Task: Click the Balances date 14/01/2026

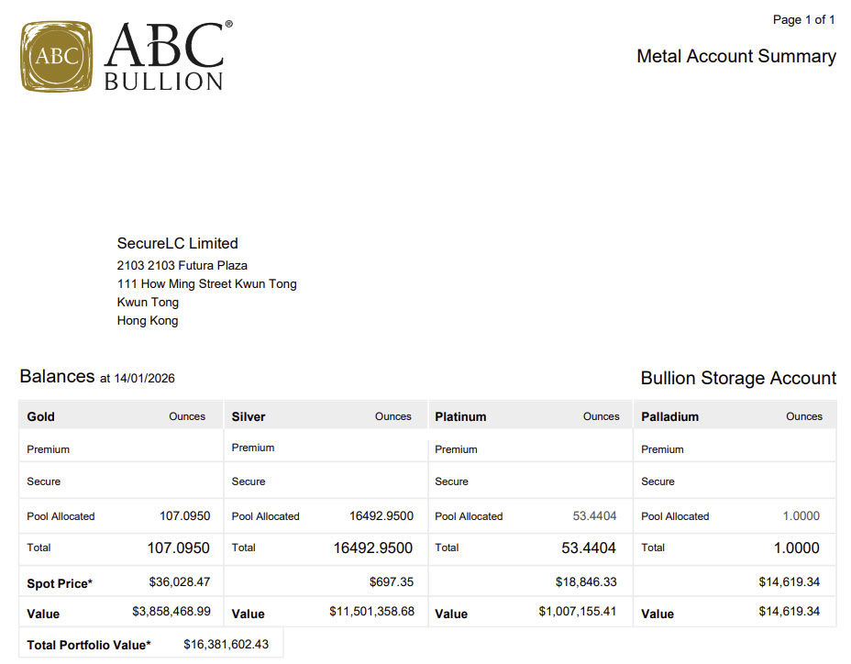Action: [x=144, y=379]
